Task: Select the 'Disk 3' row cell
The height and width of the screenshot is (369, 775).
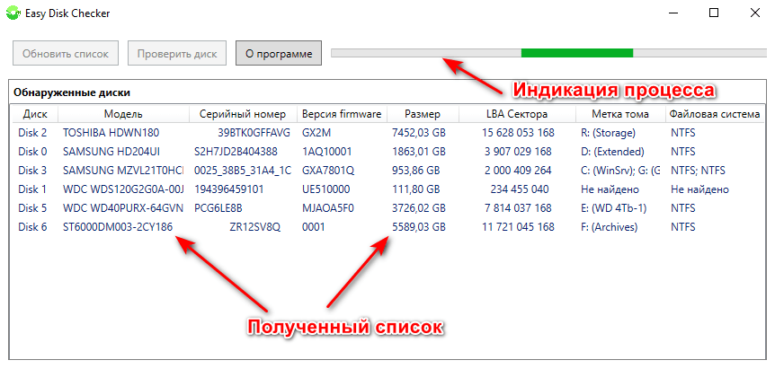Action: (32, 171)
